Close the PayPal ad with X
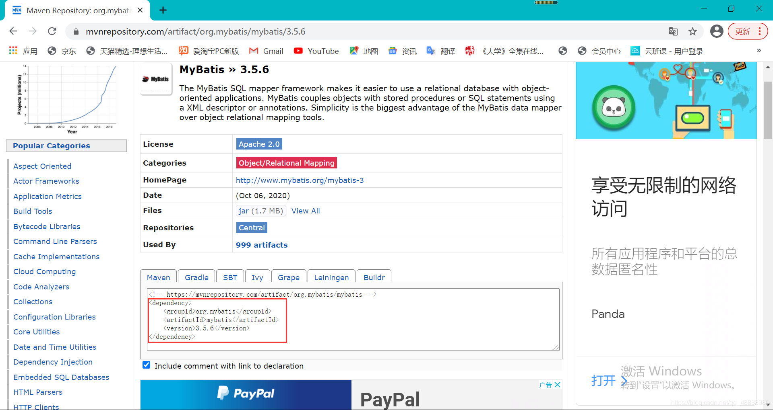 tap(557, 385)
